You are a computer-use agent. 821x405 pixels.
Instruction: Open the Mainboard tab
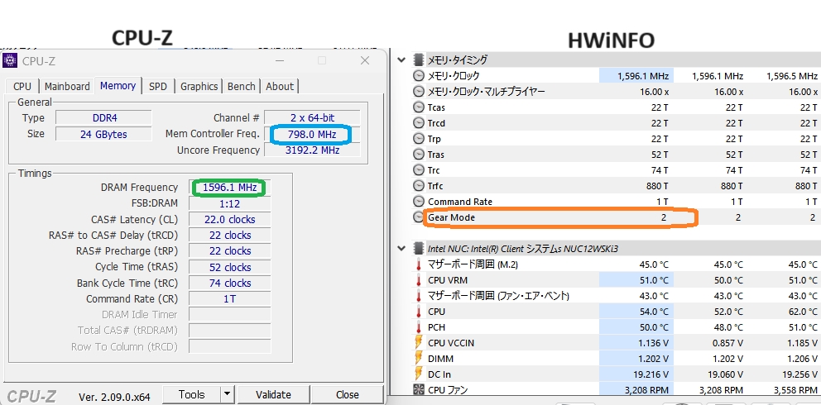67,86
